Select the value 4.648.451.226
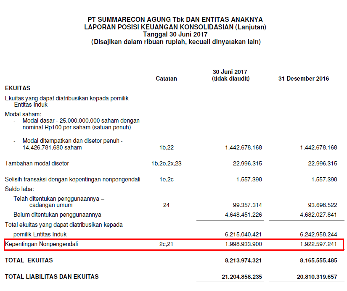Viewport: 347px width, 291px height. coord(243,215)
